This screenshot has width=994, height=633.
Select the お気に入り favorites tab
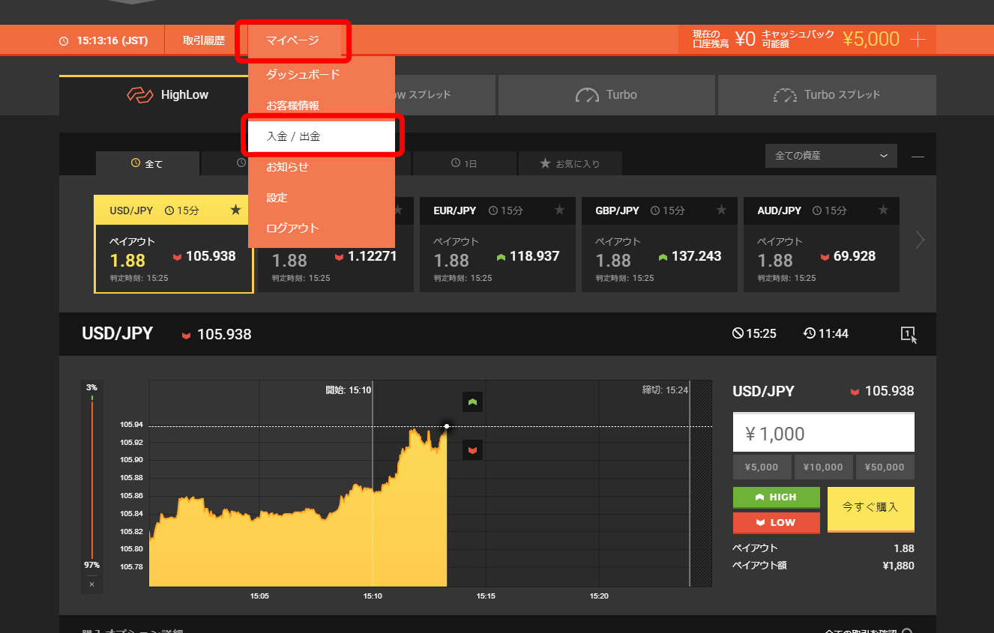tap(570, 163)
